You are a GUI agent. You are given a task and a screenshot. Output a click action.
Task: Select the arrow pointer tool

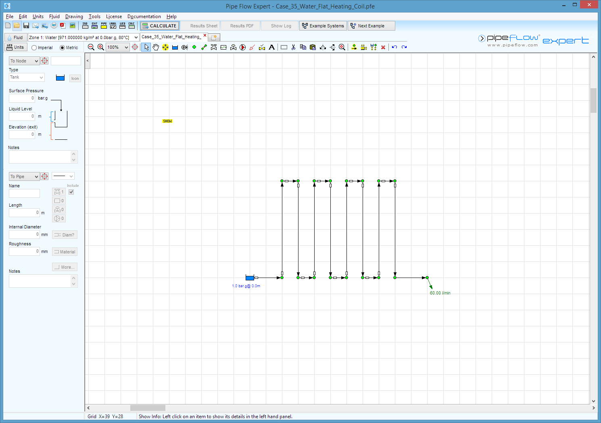point(146,47)
